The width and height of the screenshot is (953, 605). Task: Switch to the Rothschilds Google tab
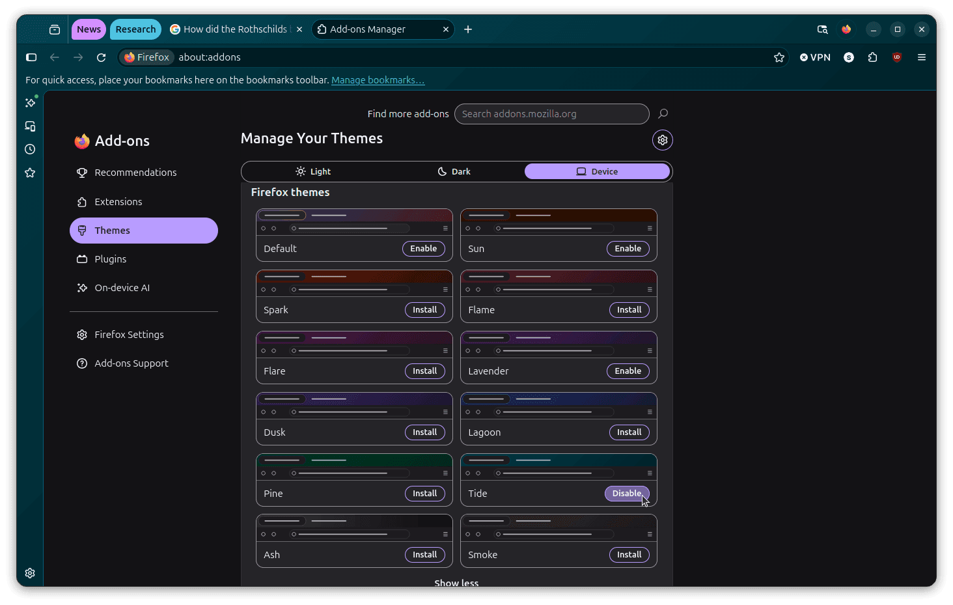point(236,29)
